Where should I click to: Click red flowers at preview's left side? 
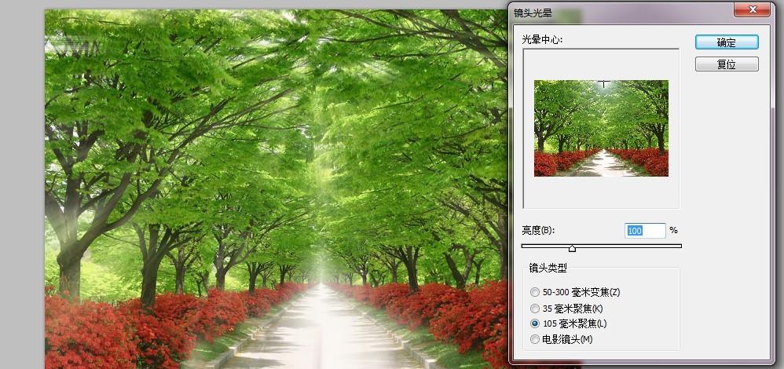(x=547, y=163)
